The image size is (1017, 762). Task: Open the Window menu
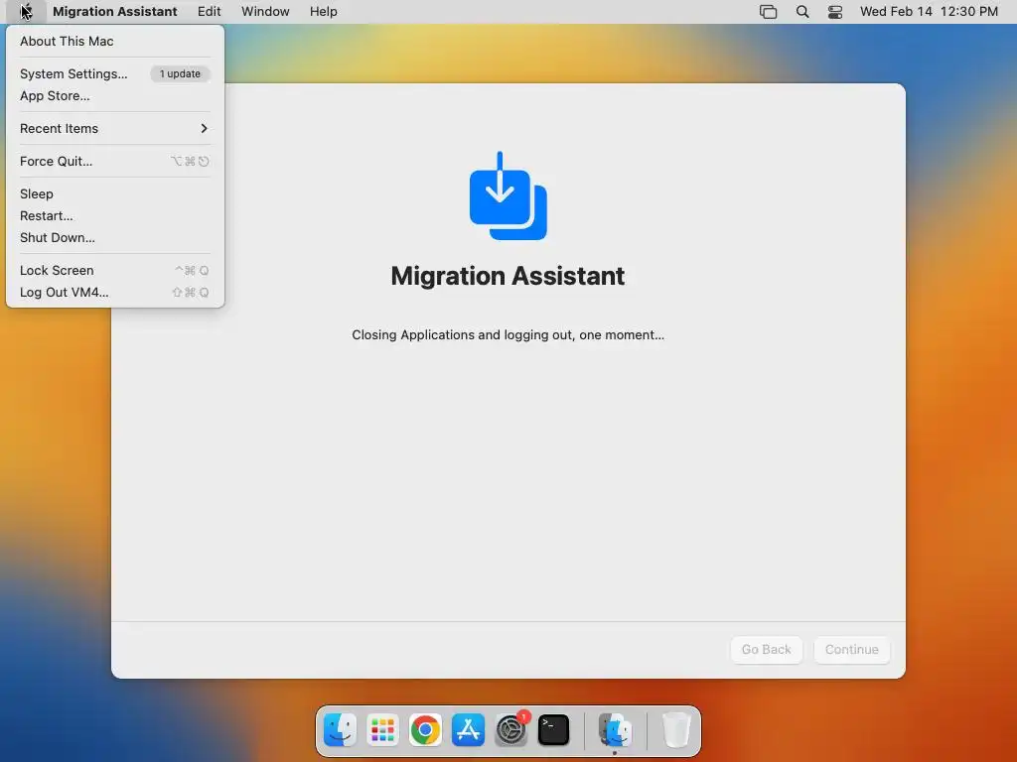[265, 12]
